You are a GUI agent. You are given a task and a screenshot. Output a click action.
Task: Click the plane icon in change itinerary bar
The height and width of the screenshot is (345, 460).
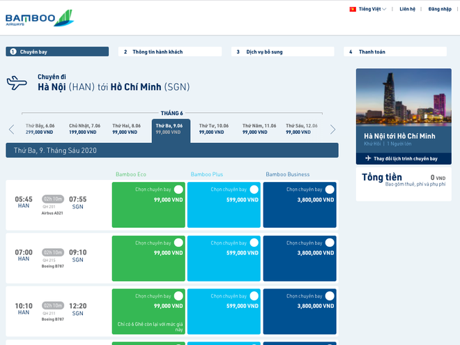coord(368,158)
